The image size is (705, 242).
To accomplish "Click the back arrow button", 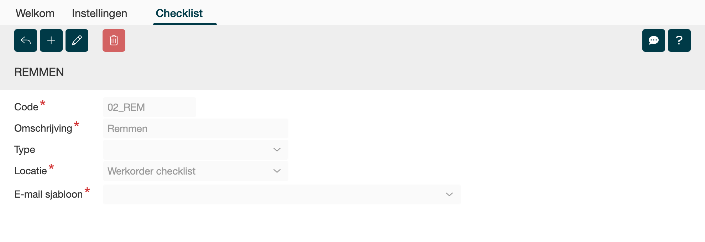I will point(26,40).
